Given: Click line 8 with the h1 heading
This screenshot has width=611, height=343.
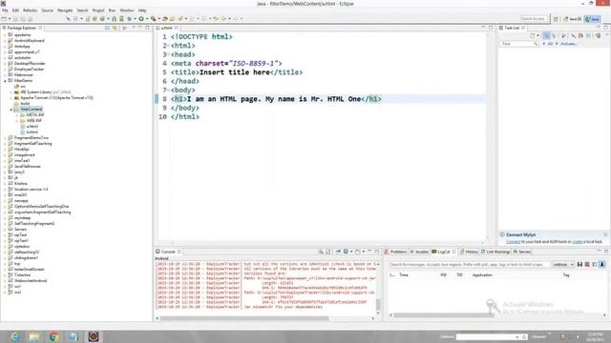Looking at the screenshot, I should [276, 99].
